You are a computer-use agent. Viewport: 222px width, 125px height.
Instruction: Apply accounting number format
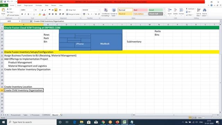click(x=84, y=14)
